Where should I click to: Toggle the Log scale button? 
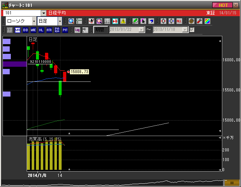click(x=77, y=30)
